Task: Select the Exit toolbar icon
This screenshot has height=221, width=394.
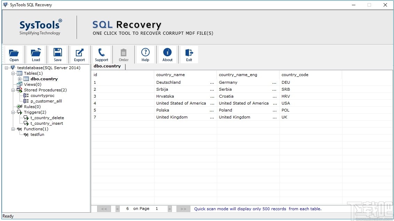Action: [x=189, y=54]
